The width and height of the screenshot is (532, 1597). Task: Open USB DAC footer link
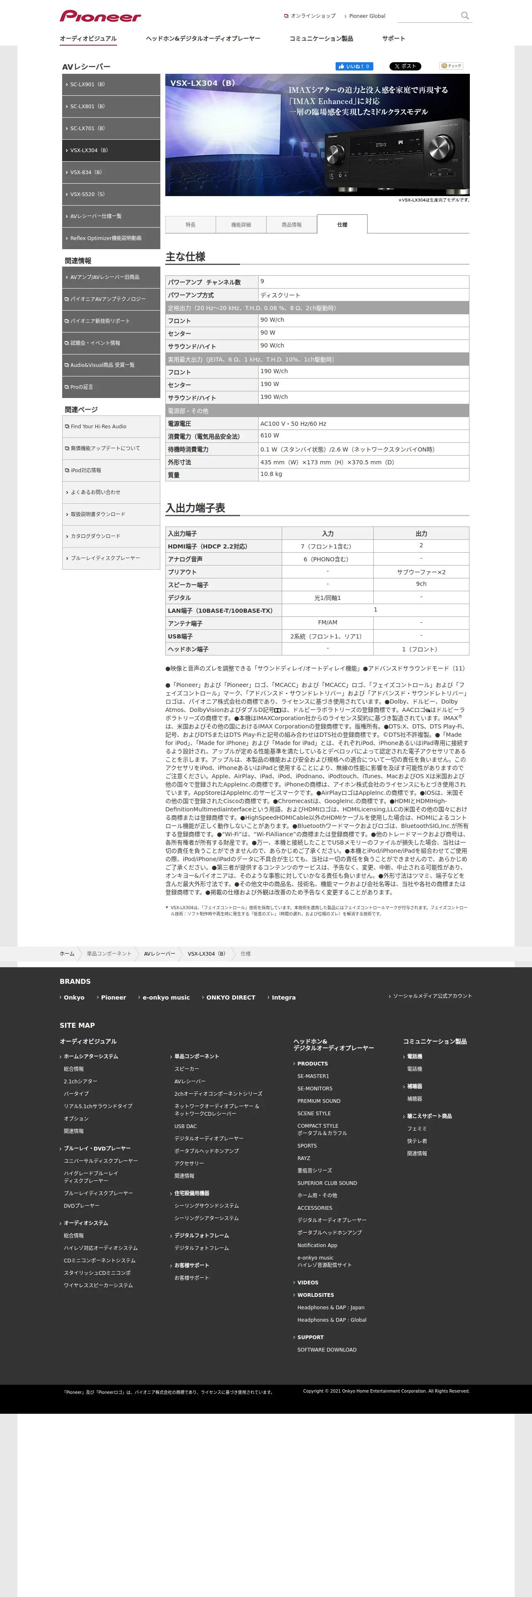tap(185, 1126)
